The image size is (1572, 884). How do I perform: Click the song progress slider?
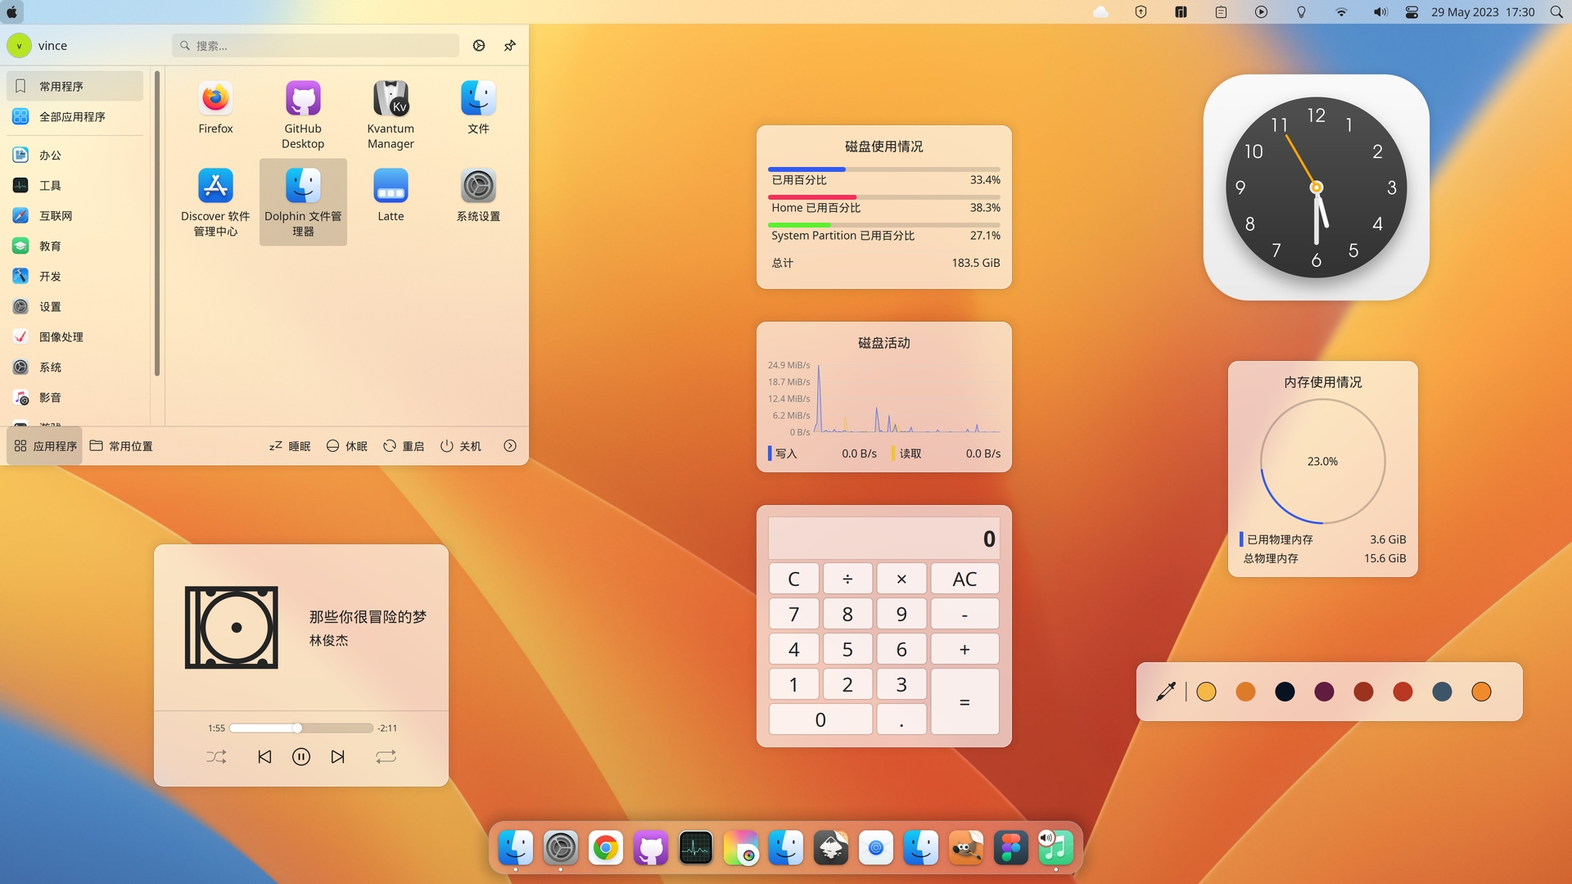click(301, 728)
